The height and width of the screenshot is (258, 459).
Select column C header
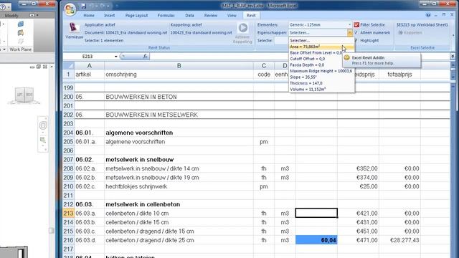click(x=264, y=66)
